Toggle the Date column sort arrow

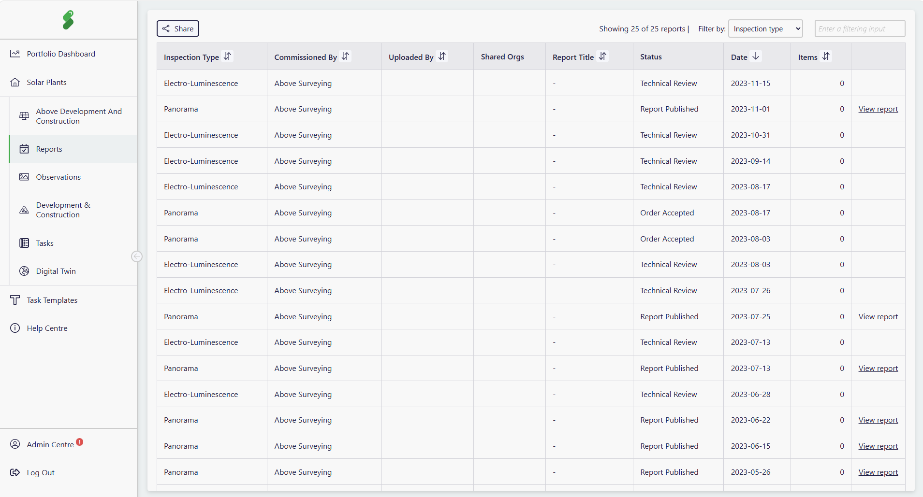tap(756, 57)
